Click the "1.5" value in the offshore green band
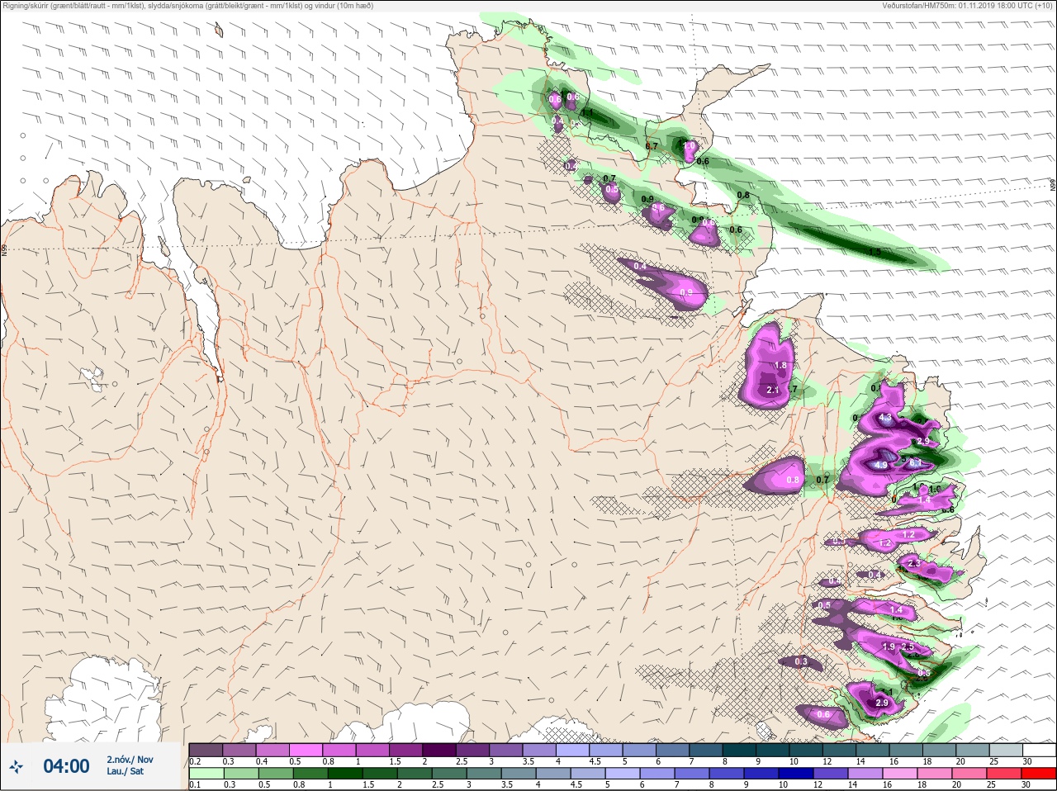The height and width of the screenshot is (791, 1057). (x=874, y=251)
